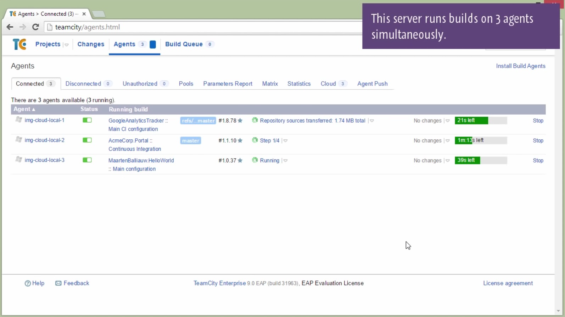Viewport: 565px width, 317px height.
Task: Open agent img-cloud-local-3 details
Action: pos(45,160)
